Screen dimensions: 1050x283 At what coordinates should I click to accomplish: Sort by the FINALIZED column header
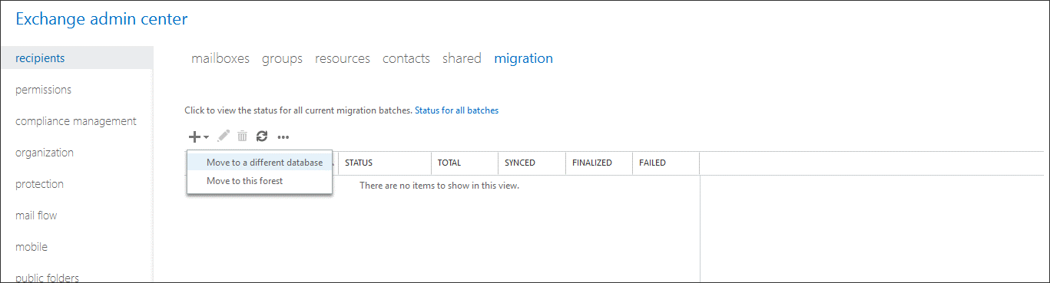point(599,163)
